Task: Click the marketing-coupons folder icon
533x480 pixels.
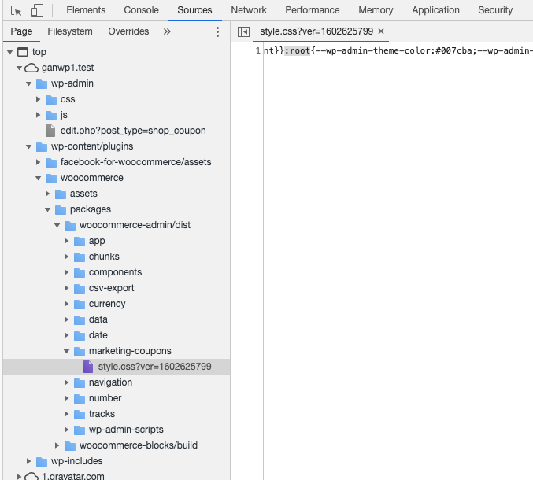Action: pyautogui.click(x=80, y=351)
